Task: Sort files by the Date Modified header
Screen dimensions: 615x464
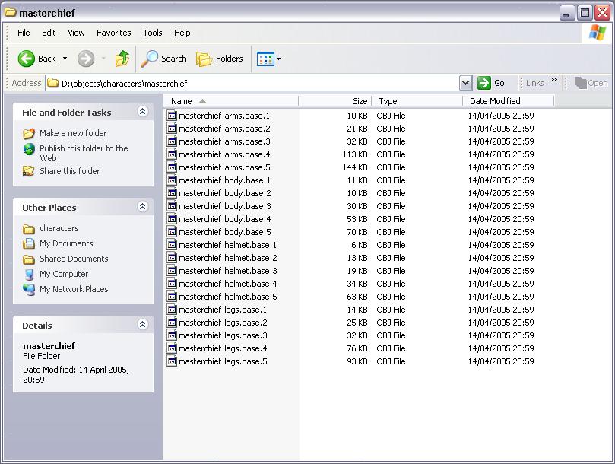Action: click(509, 101)
